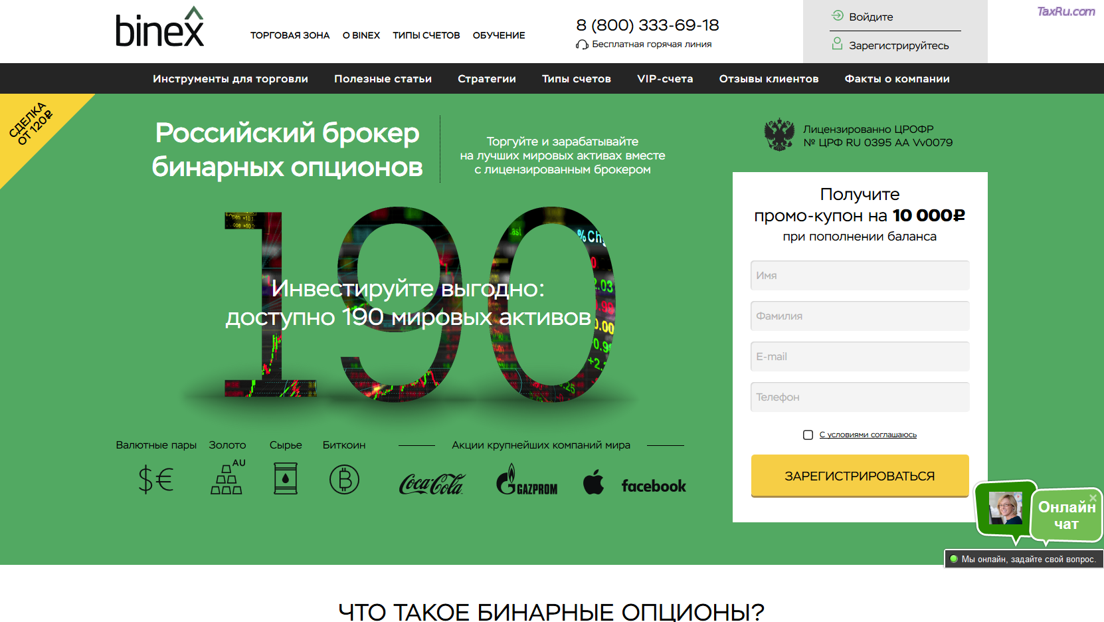The height and width of the screenshot is (622, 1104).
Task: Open the Торговая зона menu
Action: (x=290, y=35)
